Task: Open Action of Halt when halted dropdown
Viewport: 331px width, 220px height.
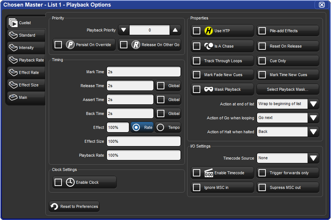Action: (313, 132)
